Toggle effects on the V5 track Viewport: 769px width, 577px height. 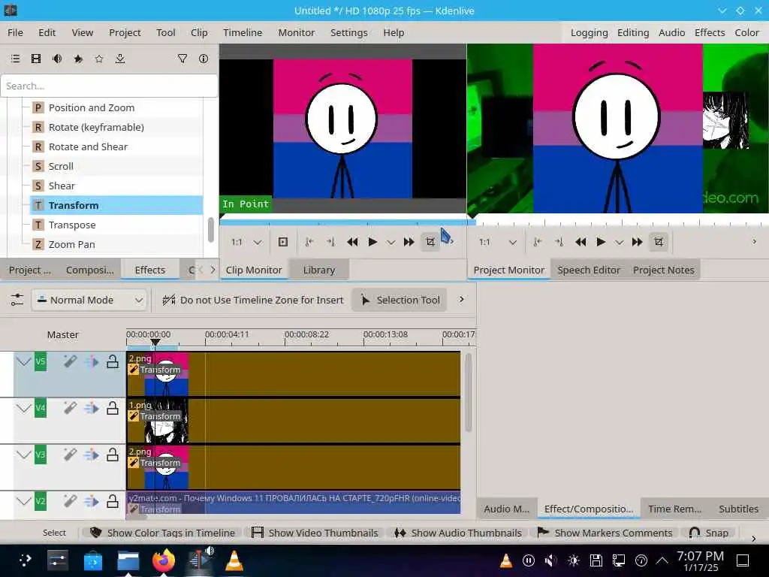tap(70, 362)
